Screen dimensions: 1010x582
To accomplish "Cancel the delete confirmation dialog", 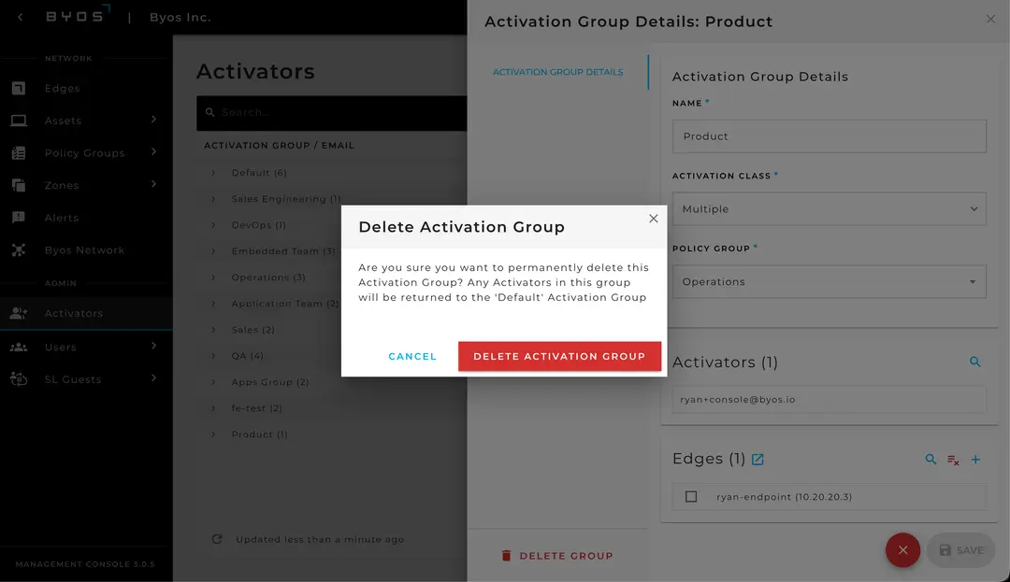I will coord(412,356).
